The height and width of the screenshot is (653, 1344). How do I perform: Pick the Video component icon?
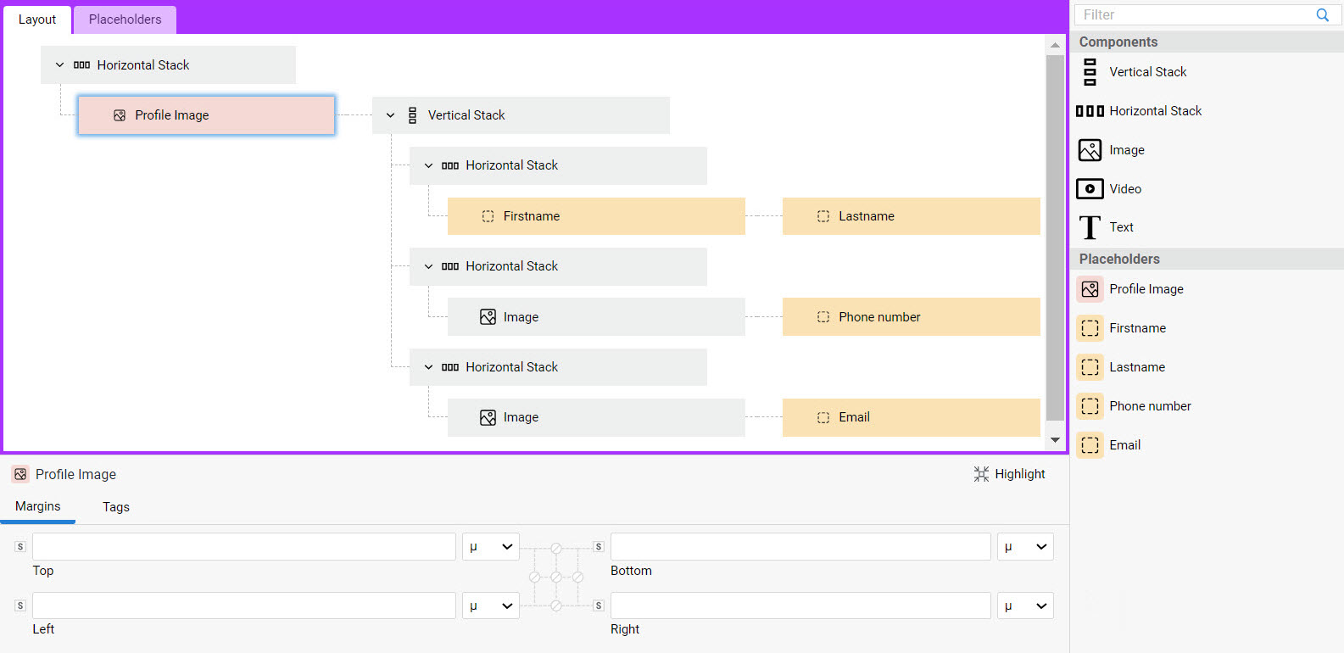[x=1090, y=189]
